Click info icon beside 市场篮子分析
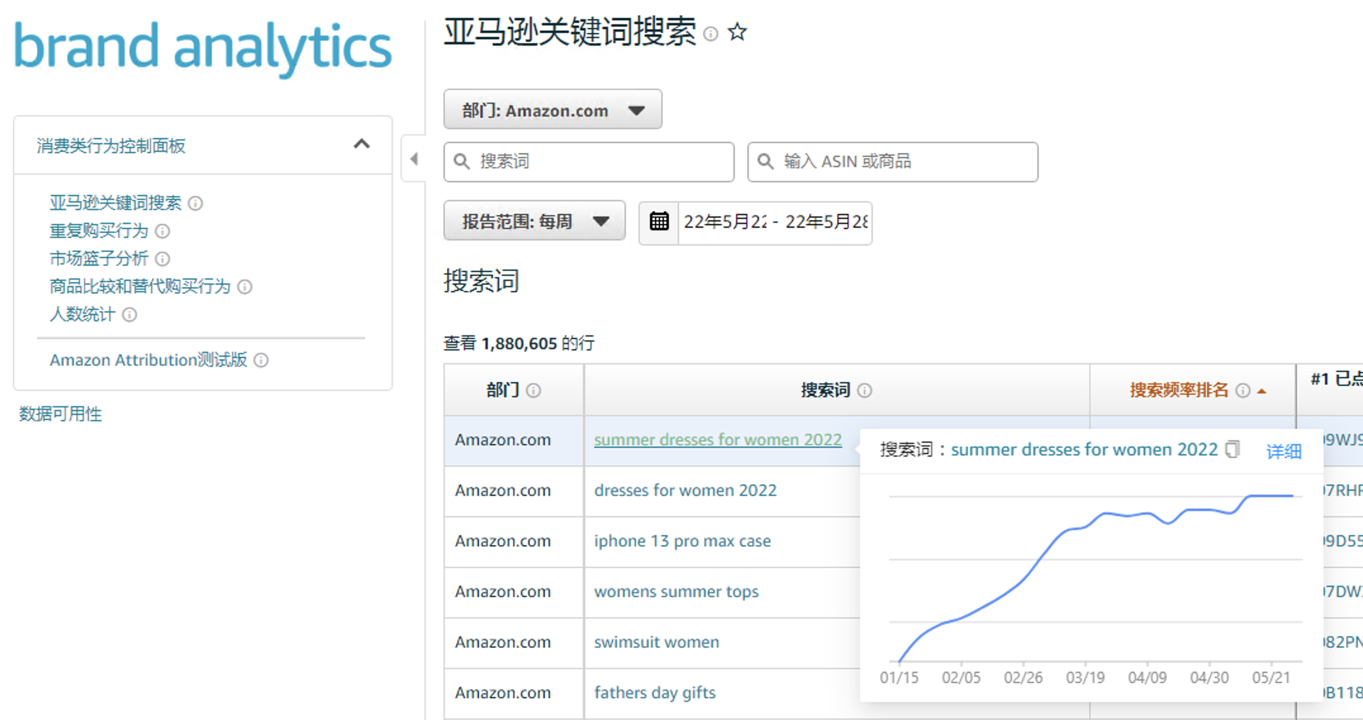 coord(163,259)
